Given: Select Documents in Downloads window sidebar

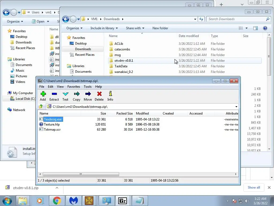Looking at the screenshot, I should click(x=83, y=71).
